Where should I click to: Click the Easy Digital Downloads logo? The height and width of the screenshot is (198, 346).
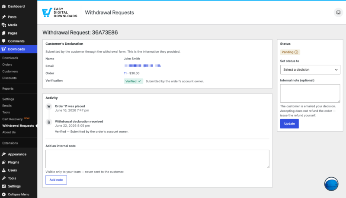click(x=60, y=13)
